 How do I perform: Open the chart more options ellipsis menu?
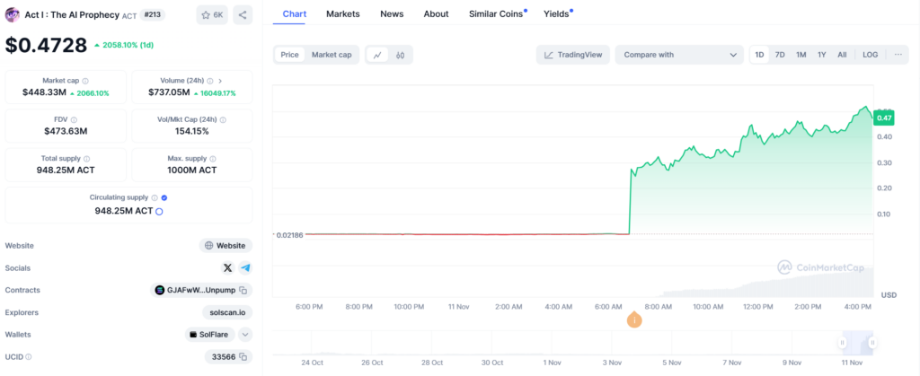pos(898,55)
